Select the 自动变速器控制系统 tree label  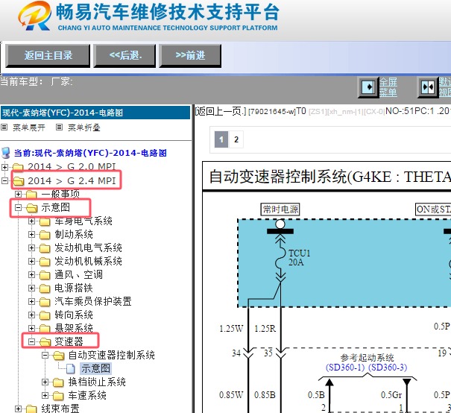(112, 355)
